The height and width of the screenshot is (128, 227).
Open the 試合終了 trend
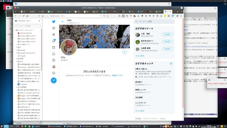(154, 83)
